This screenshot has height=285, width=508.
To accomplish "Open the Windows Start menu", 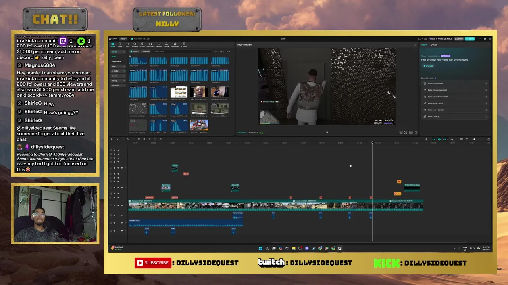I will pyautogui.click(x=260, y=248).
